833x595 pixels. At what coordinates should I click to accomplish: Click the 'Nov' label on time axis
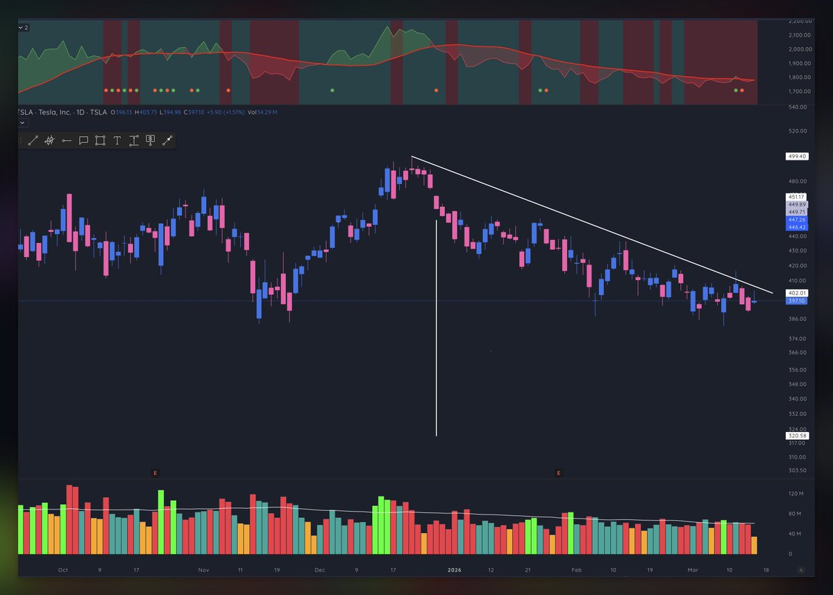[x=203, y=570]
